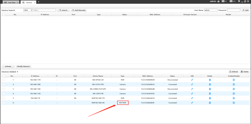Delete the NVR192.168.7.79 device with trash icon

[210, 98]
